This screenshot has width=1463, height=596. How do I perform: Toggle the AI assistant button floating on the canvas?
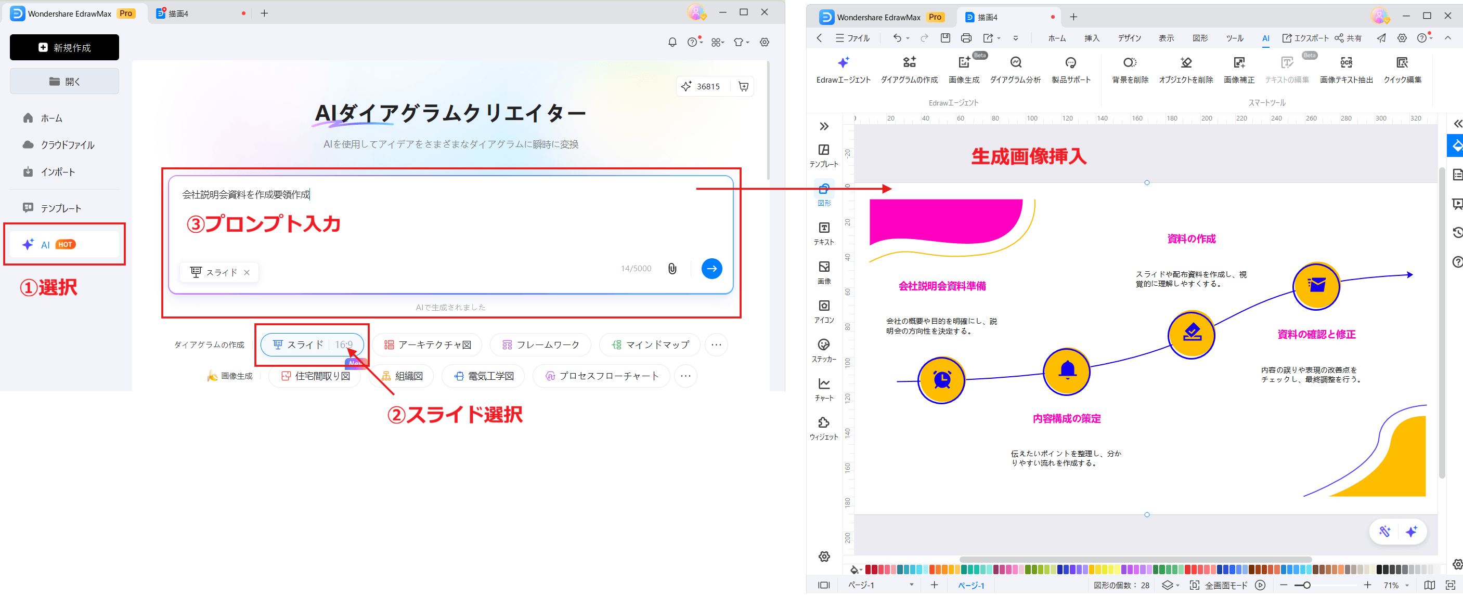[x=1413, y=531]
